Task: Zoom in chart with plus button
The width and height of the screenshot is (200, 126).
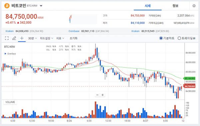Action: click(103, 95)
